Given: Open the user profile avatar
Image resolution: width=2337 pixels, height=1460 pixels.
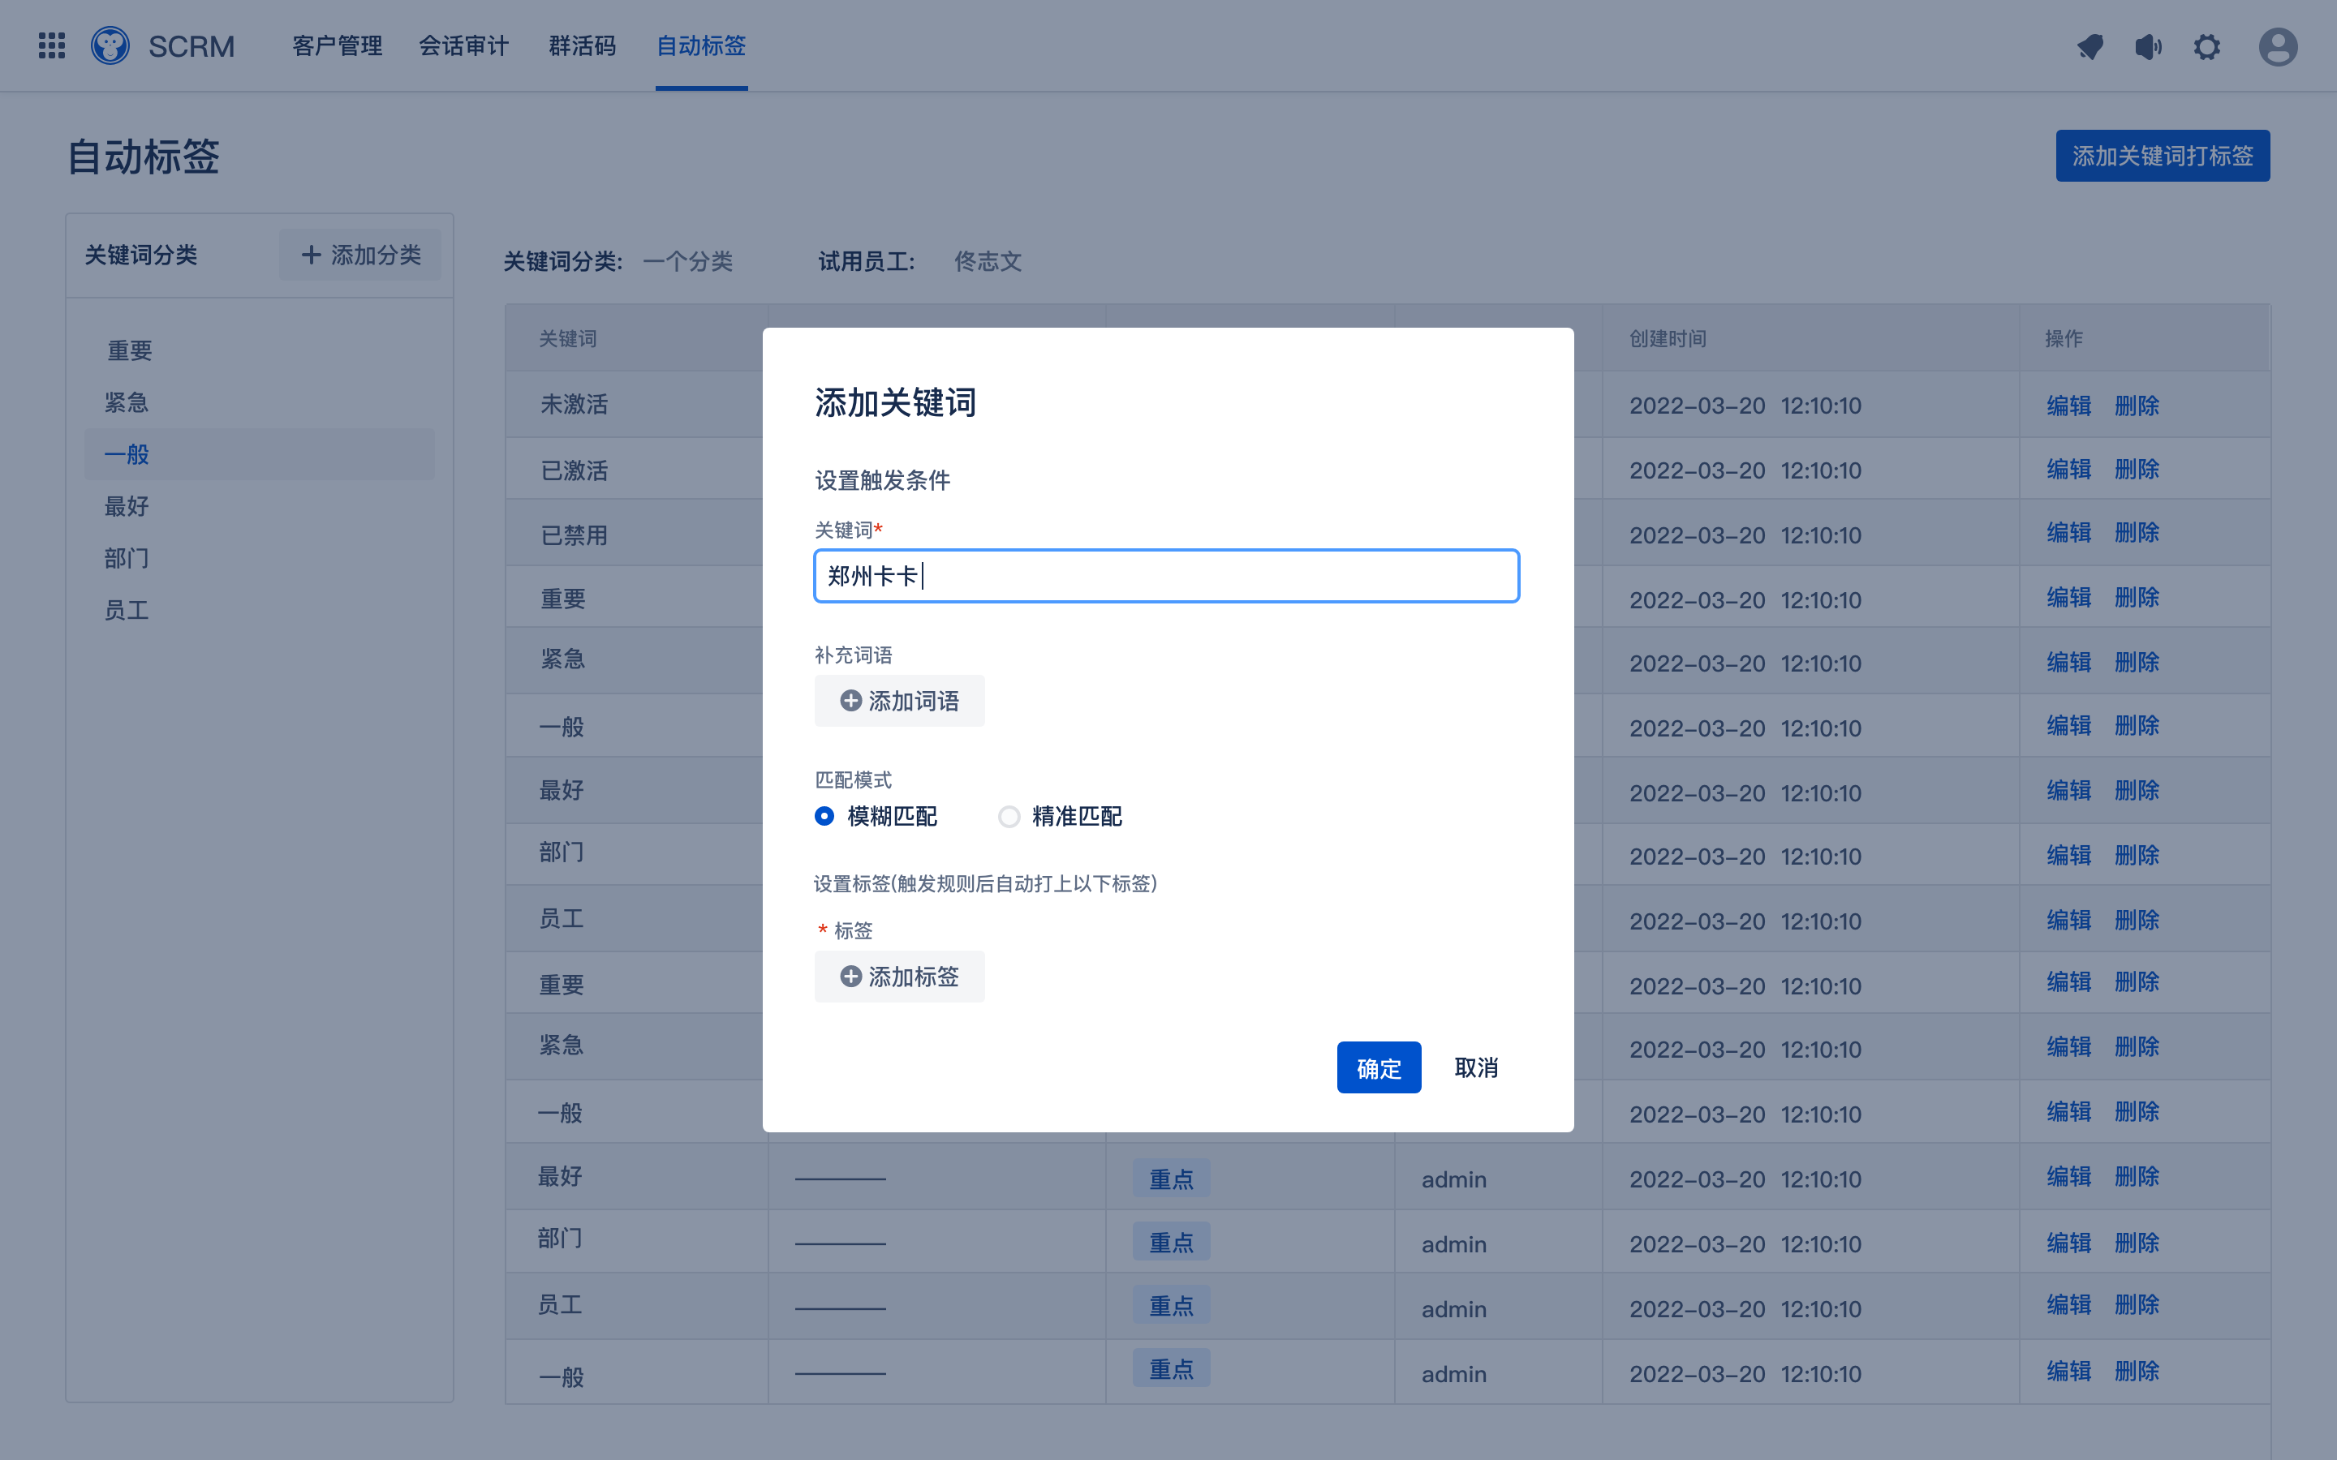Looking at the screenshot, I should tap(2278, 46).
